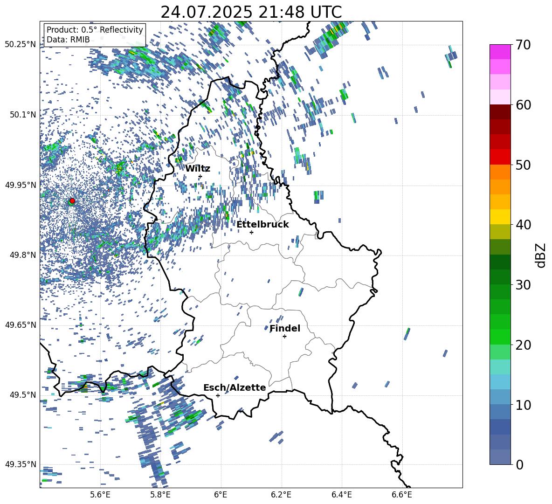Screen dimensions: 552x504
Task: Click the 49.95°N latitude label
Action: pos(21,185)
